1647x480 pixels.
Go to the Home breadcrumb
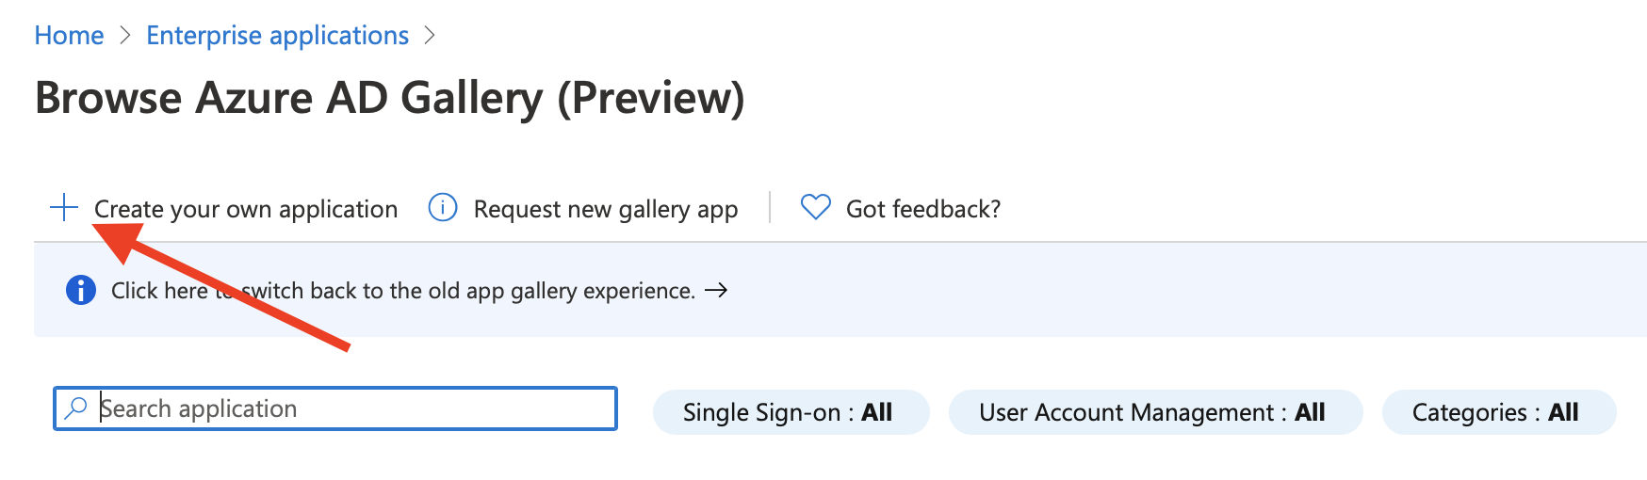click(x=69, y=36)
